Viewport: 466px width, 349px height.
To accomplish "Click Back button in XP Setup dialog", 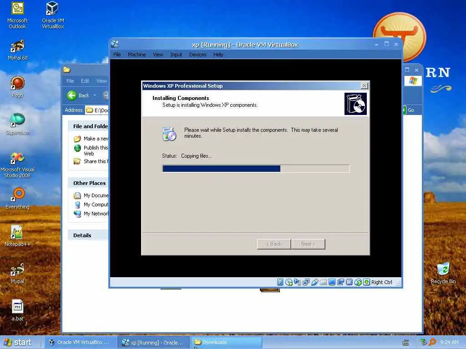I will pyautogui.click(x=274, y=244).
